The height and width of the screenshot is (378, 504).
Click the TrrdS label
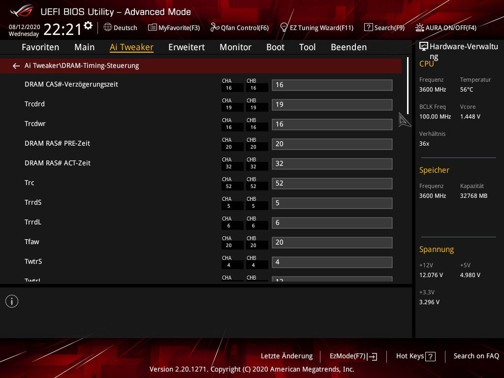pos(33,202)
